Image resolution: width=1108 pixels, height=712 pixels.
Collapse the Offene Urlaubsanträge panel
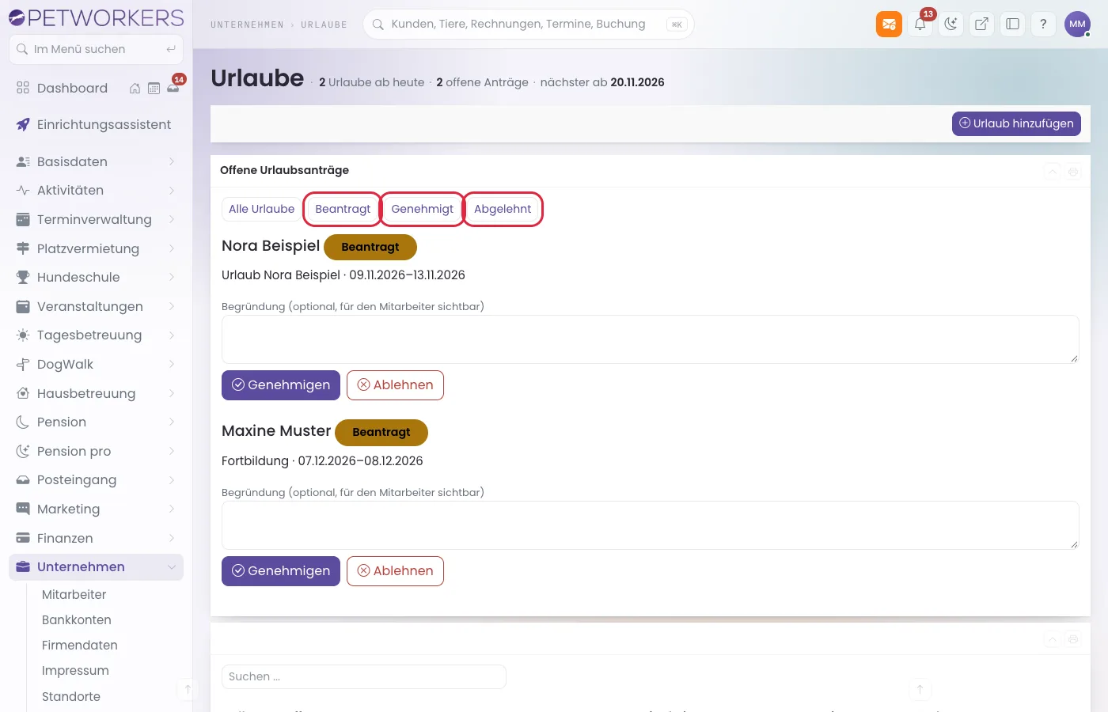tap(1053, 172)
